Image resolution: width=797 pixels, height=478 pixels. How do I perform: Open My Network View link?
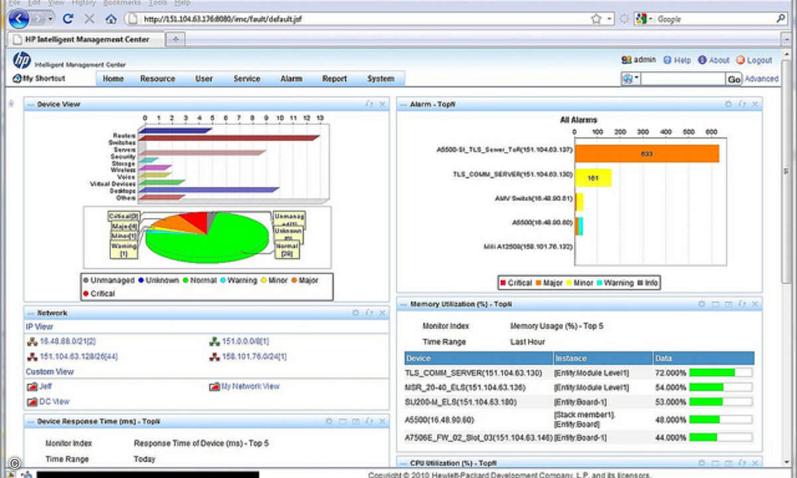[x=251, y=386]
